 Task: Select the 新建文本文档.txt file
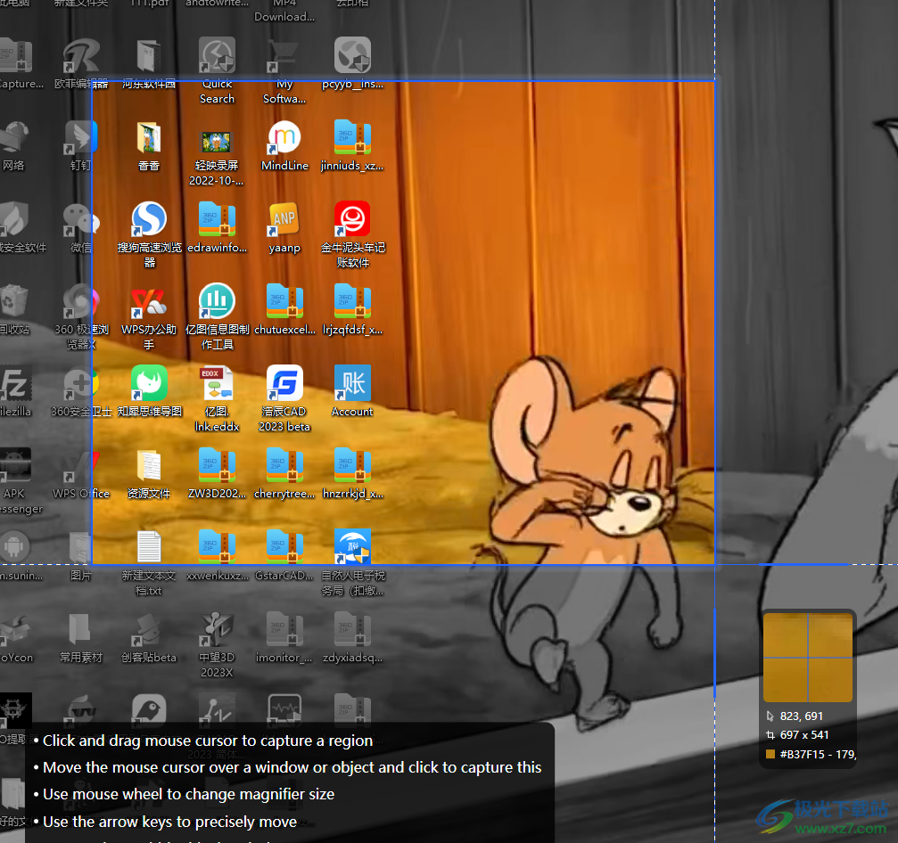(149, 547)
